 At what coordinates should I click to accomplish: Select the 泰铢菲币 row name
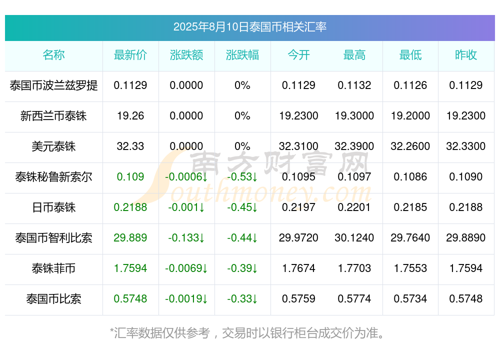click(x=53, y=268)
